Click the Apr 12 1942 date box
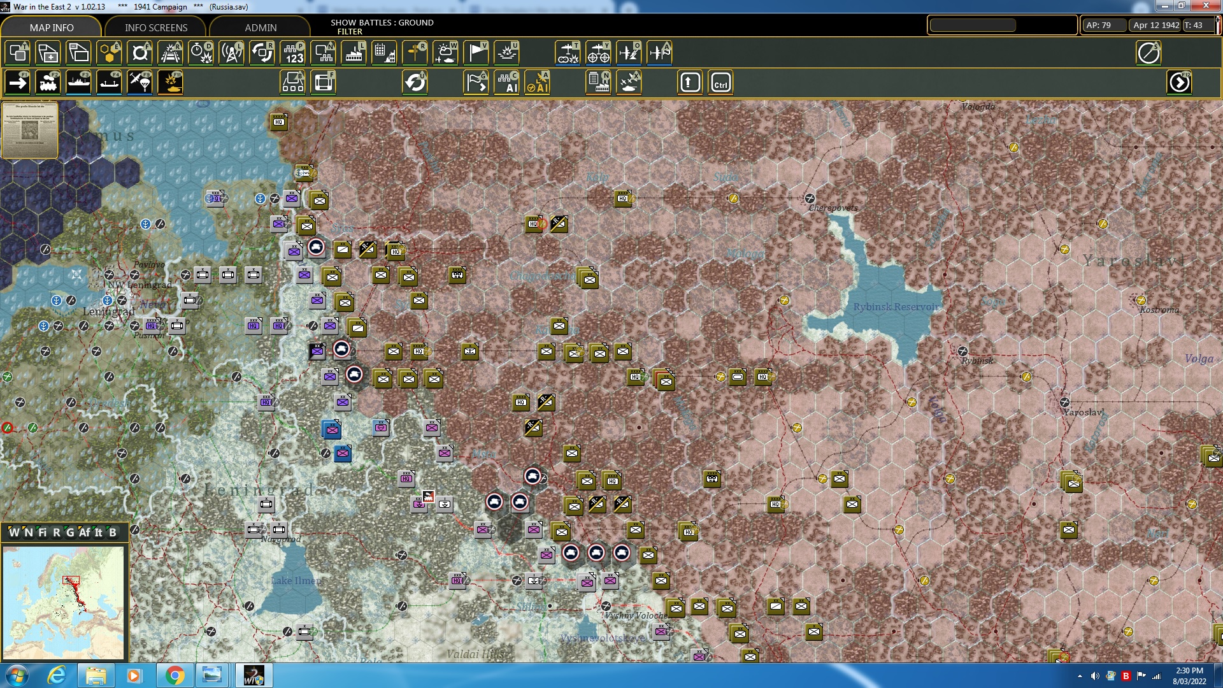This screenshot has width=1223, height=688. coord(1155,25)
